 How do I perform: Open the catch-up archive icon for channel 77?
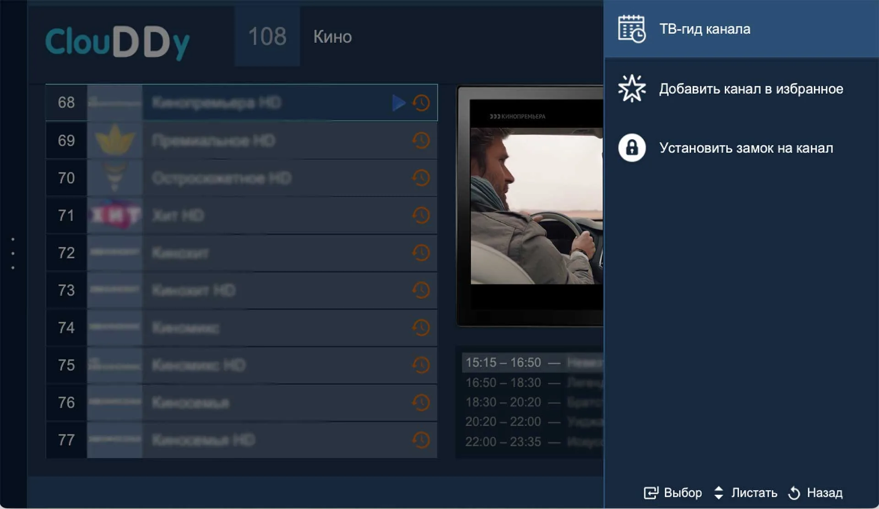(x=421, y=440)
